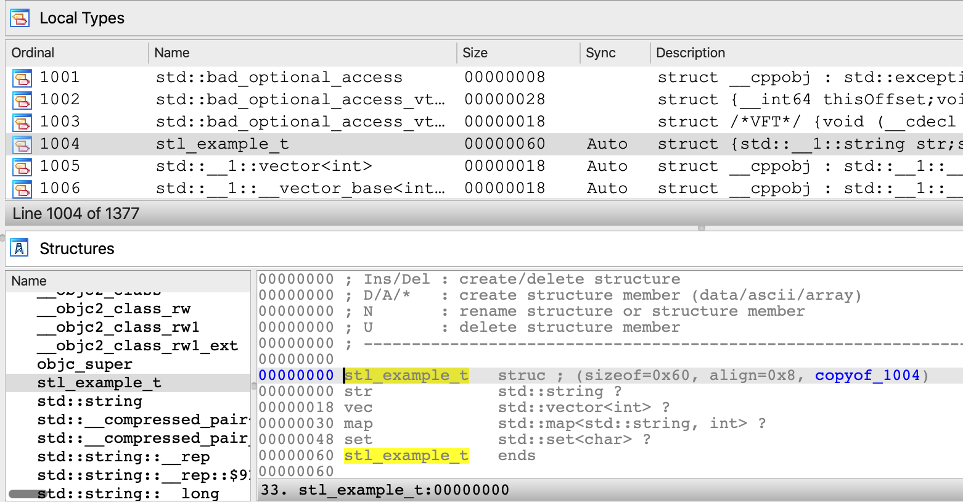Click the struct icon beside ordinal 1001
Screen dimensions: 963x502
22,77
